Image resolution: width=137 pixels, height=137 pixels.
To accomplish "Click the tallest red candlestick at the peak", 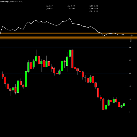I will pos(72,59).
